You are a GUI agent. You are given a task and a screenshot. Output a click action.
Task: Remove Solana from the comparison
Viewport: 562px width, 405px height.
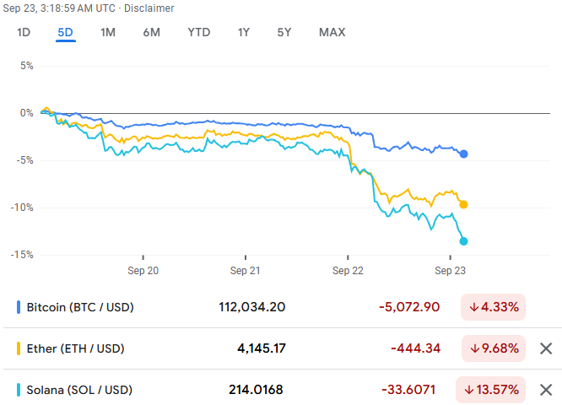pyautogui.click(x=546, y=390)
